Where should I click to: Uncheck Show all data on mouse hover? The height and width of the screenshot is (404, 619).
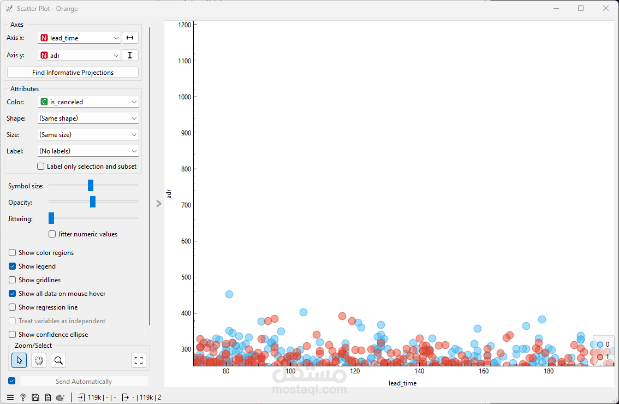[12, 293]
